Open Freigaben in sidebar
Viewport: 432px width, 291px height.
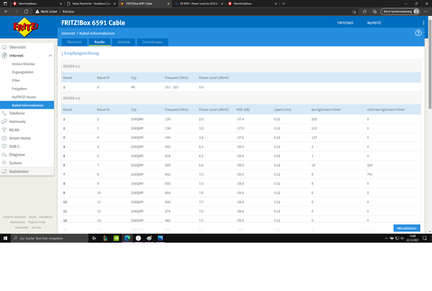click(x=19, y=89)
